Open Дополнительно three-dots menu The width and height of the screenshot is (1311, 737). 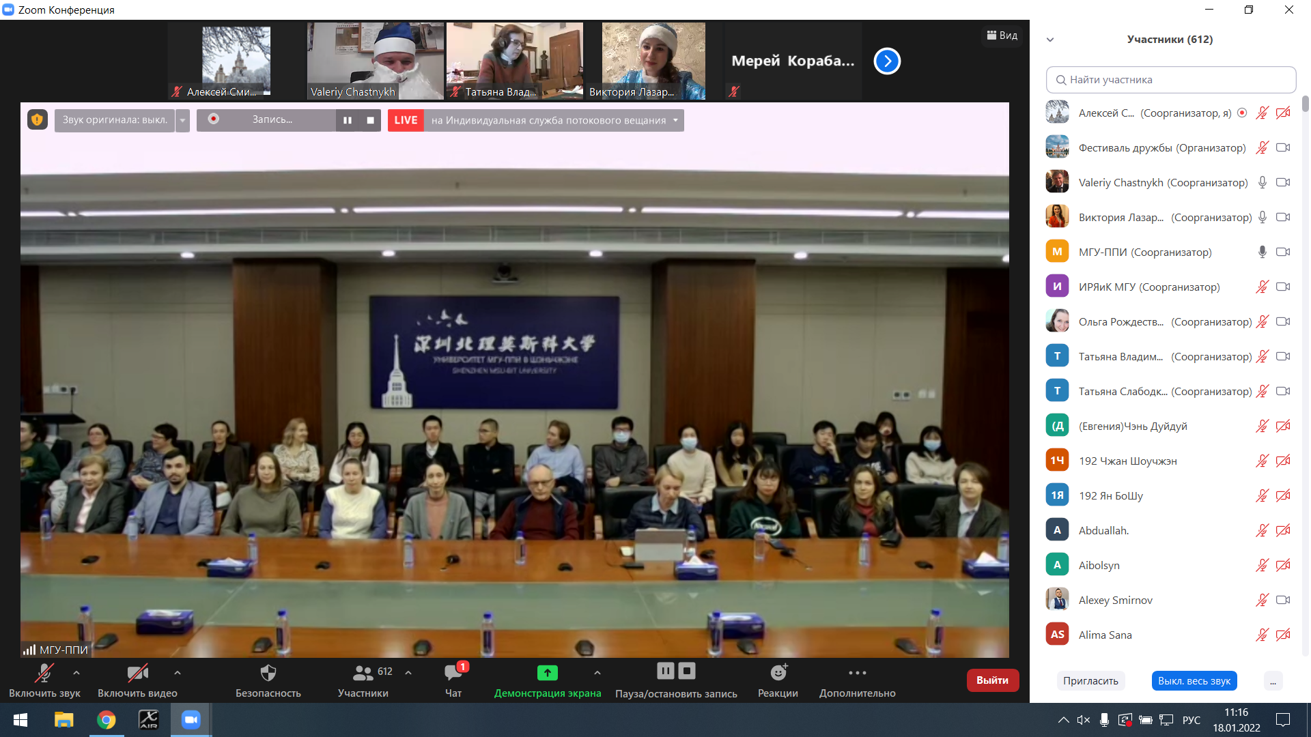coord(857,674)
